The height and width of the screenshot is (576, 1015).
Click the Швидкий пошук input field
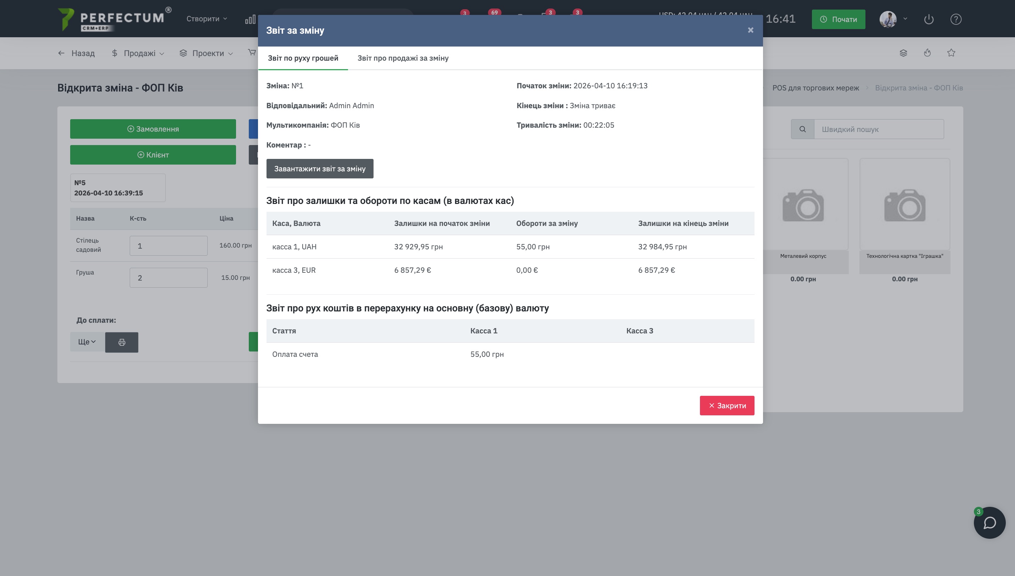coord(878,129)
